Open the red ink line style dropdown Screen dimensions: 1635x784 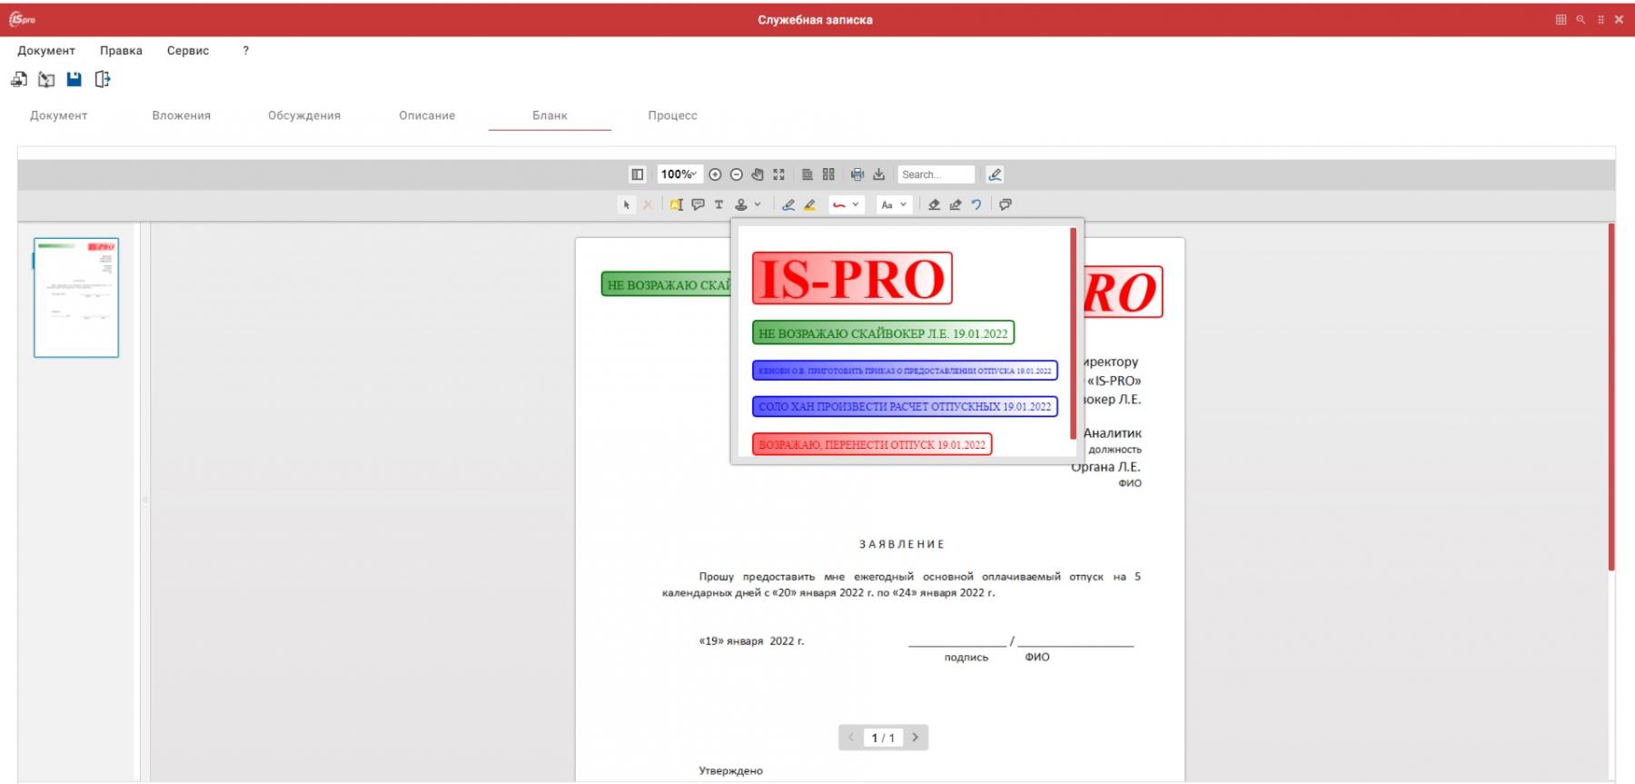846,204
